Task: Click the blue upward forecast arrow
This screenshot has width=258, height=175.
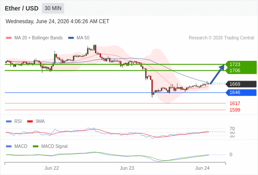Action: (x=217, y=74)
